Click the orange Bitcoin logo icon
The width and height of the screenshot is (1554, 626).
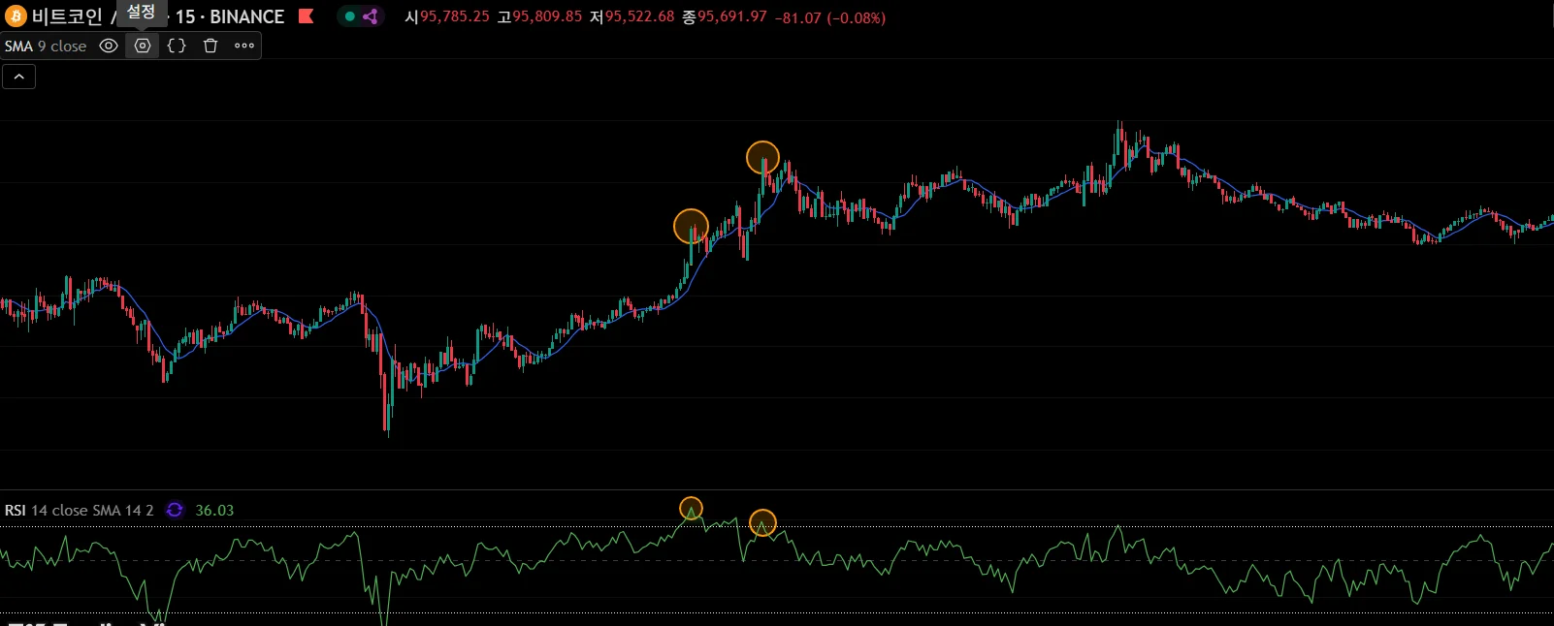point(16,16)
